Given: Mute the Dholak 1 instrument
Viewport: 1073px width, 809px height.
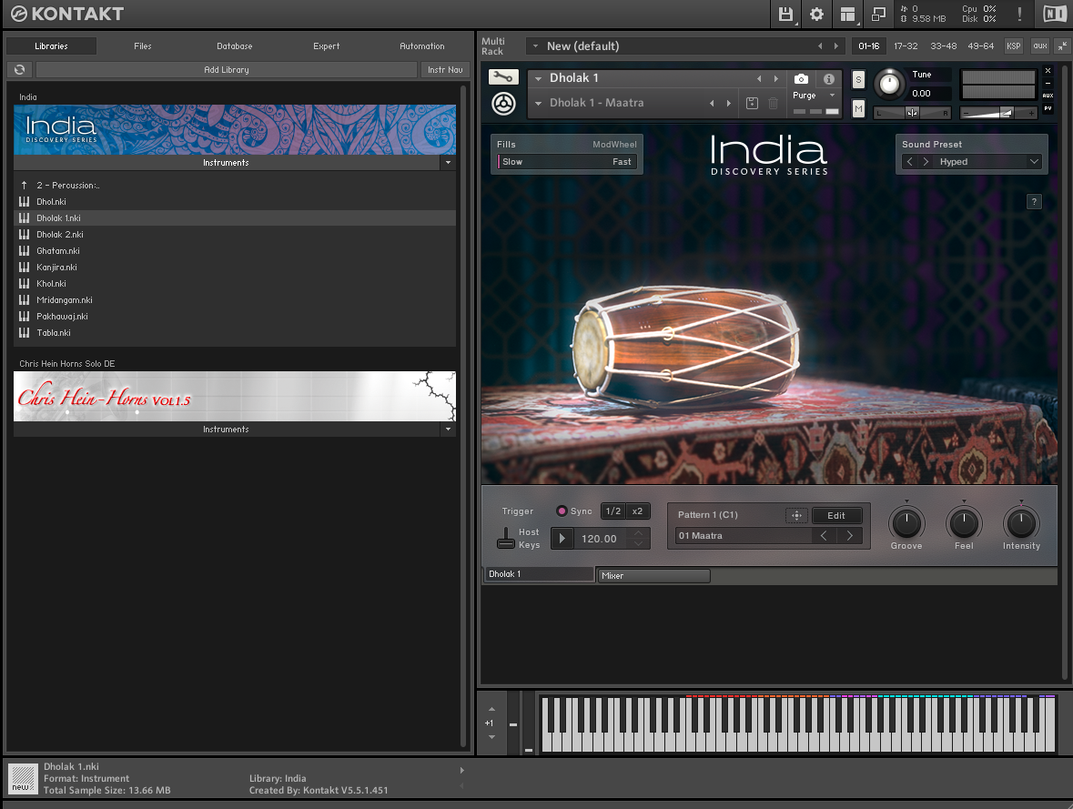Looking at the screenshot, I should [858, 109].
